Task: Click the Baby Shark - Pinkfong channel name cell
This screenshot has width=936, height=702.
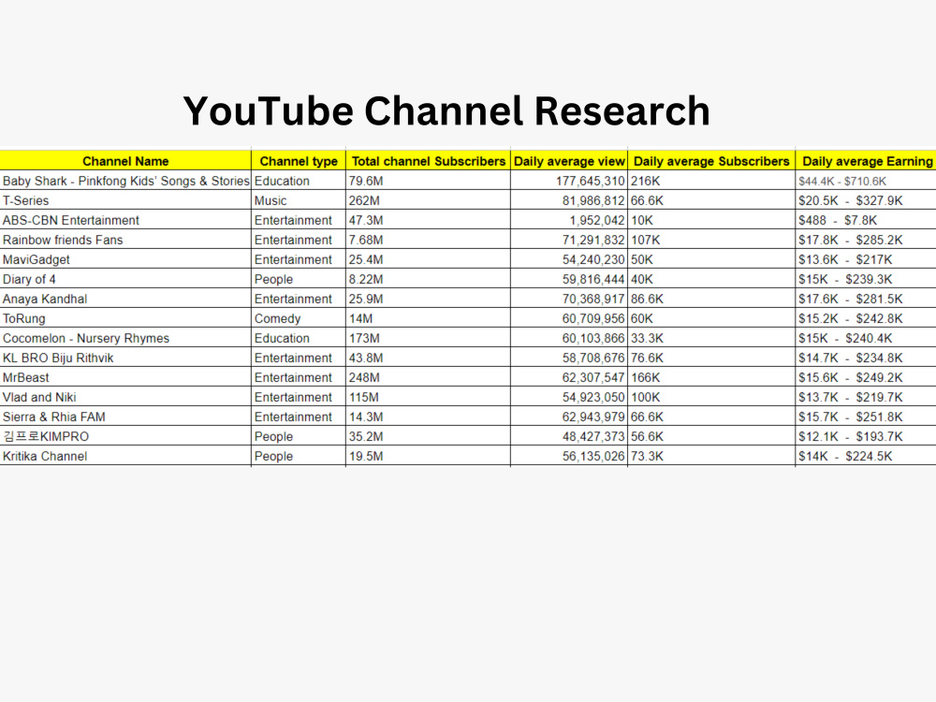Action: pos(125,181)
